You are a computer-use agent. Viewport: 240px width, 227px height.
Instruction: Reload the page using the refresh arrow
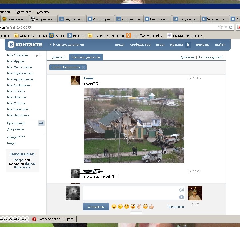click(x=231, y=27)
